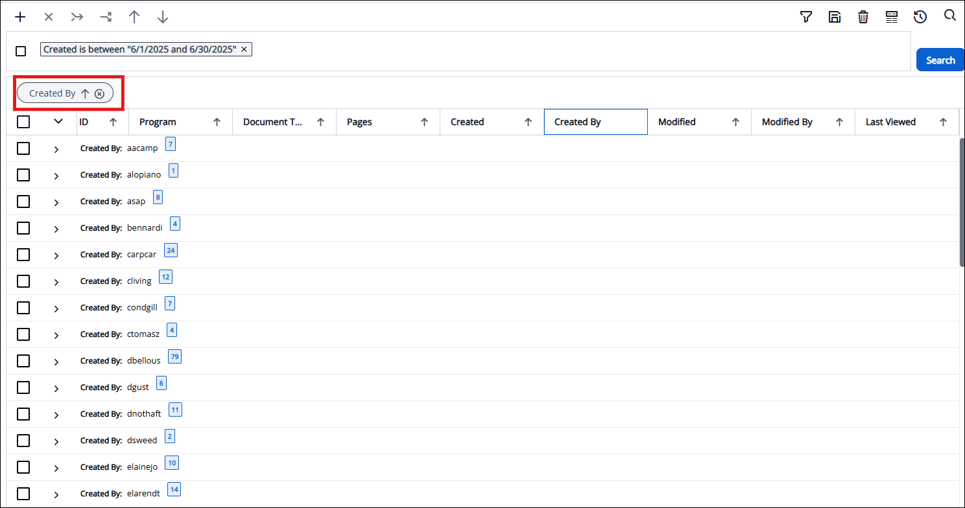Screen dimensions: 965x508
Task: Click sort arrow on Modified By column
Action: (x=840, y=122)
